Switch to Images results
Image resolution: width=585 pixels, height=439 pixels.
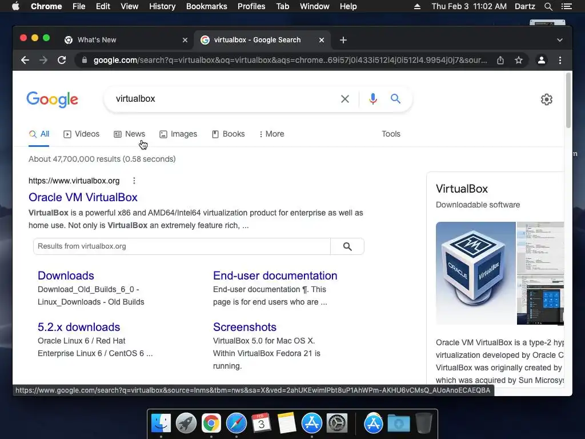coord(178,134)
